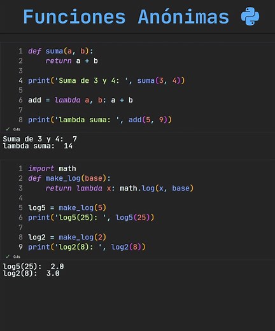This screenshot has height=331, width=275.
Task: Click the green checkmark under the second cell
Action: click(8, 257)
